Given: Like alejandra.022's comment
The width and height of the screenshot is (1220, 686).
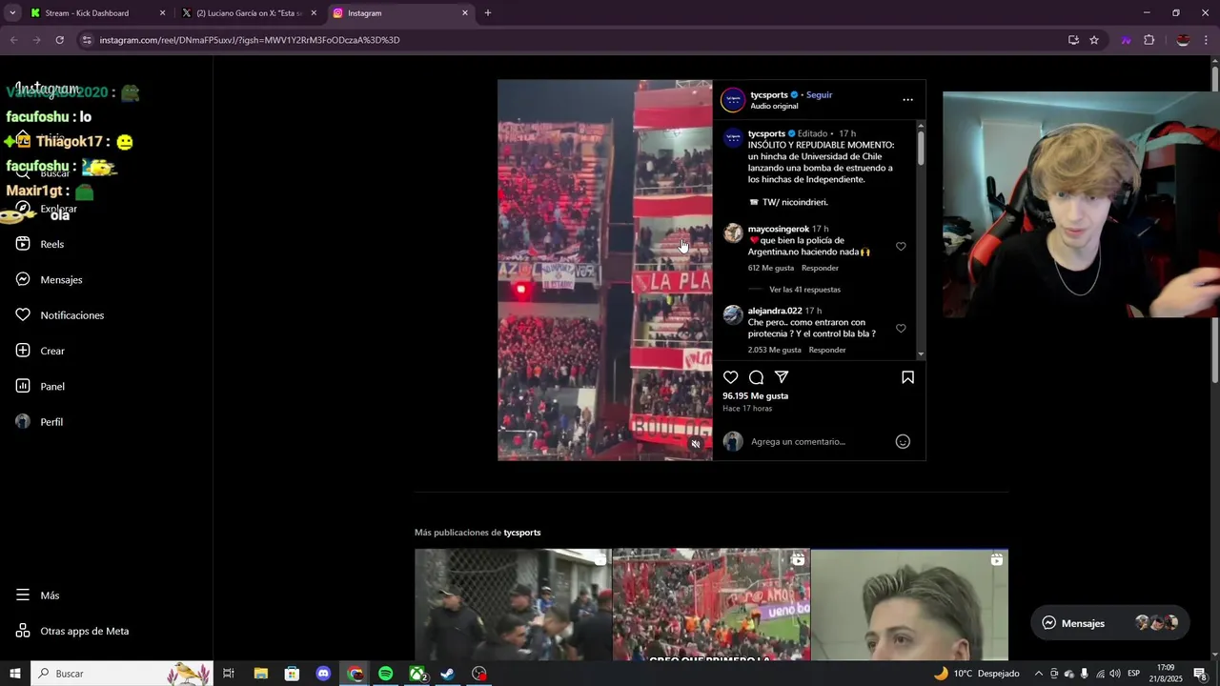Looking at the screenshot, I should [x=901, y=329].
